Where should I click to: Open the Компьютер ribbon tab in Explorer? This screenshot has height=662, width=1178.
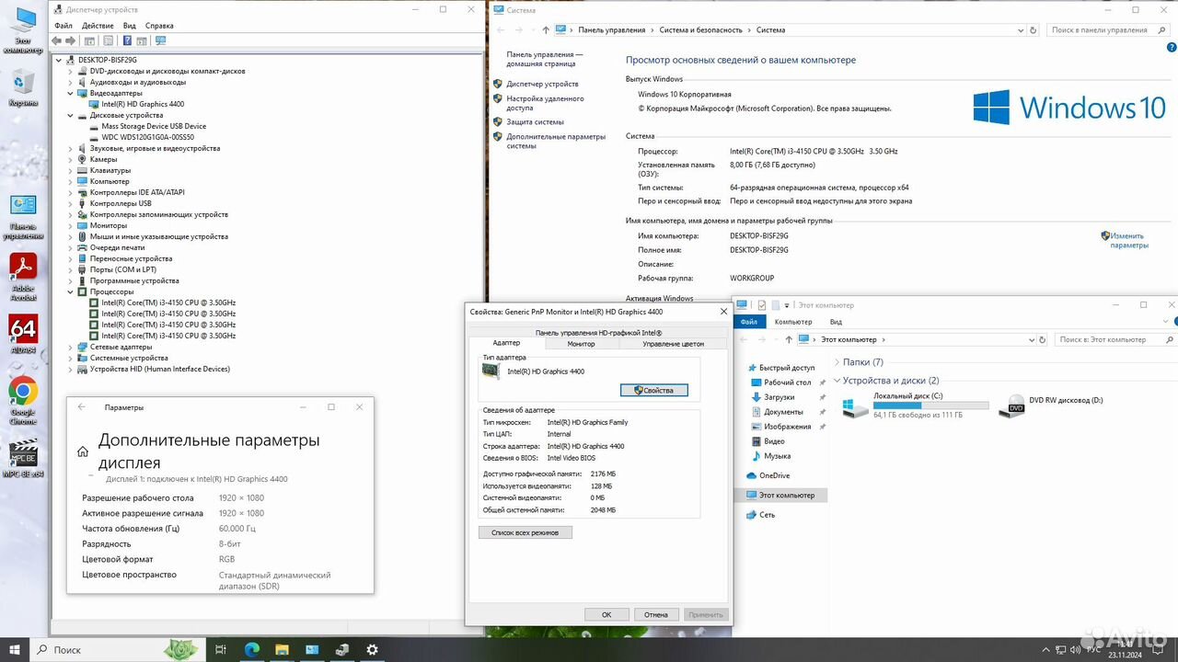(x=793, y=322)
